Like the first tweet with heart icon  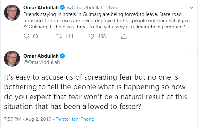pos(91,36)
